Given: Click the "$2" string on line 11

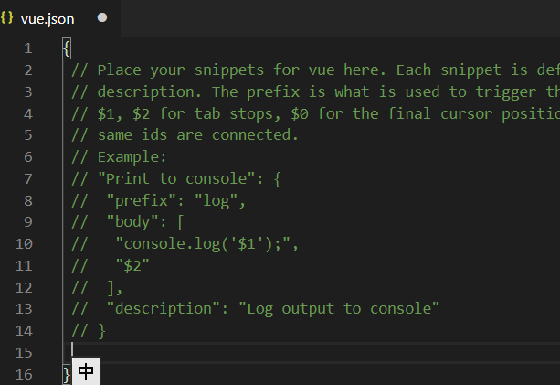Looking at the screenshot, I should point(132,267).
